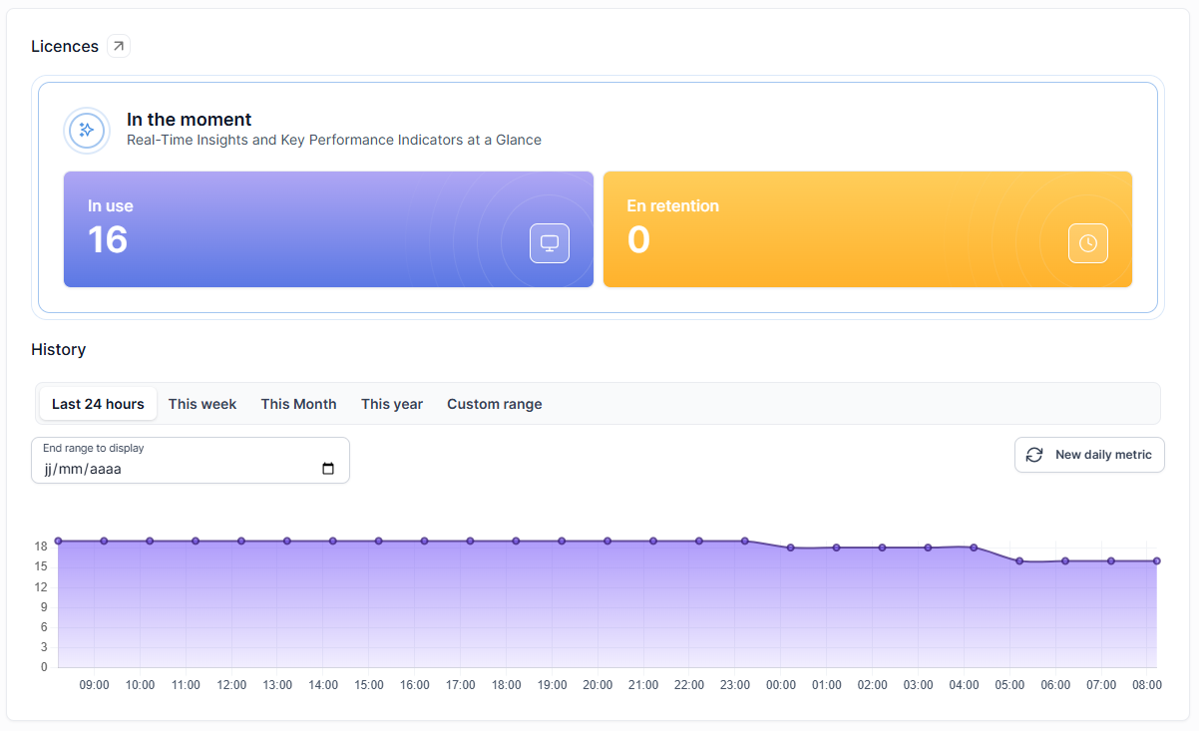1199x731 pixels.
Task: Click the 06:00 x-axis label
Action: pos(1055,685)
